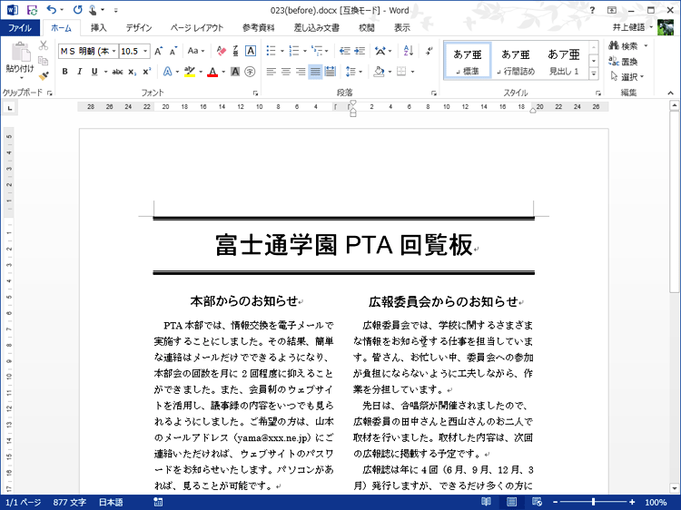The image size is (681, 510).
Task: Expand the Styles gallery More arrow
Action: coord(594,74)
